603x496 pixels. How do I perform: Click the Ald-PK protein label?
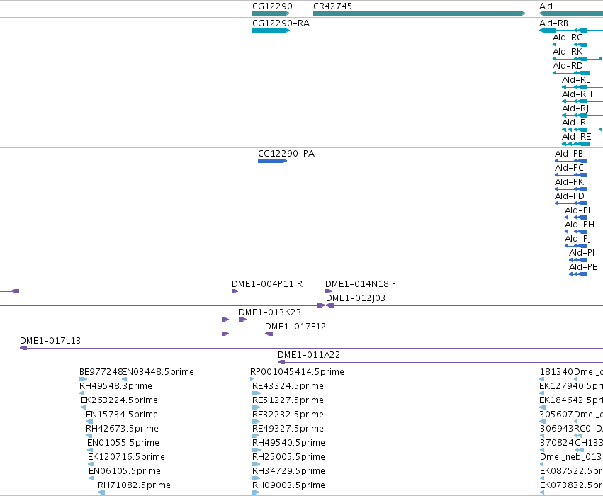pyautogui.click(x=569, y=182)
